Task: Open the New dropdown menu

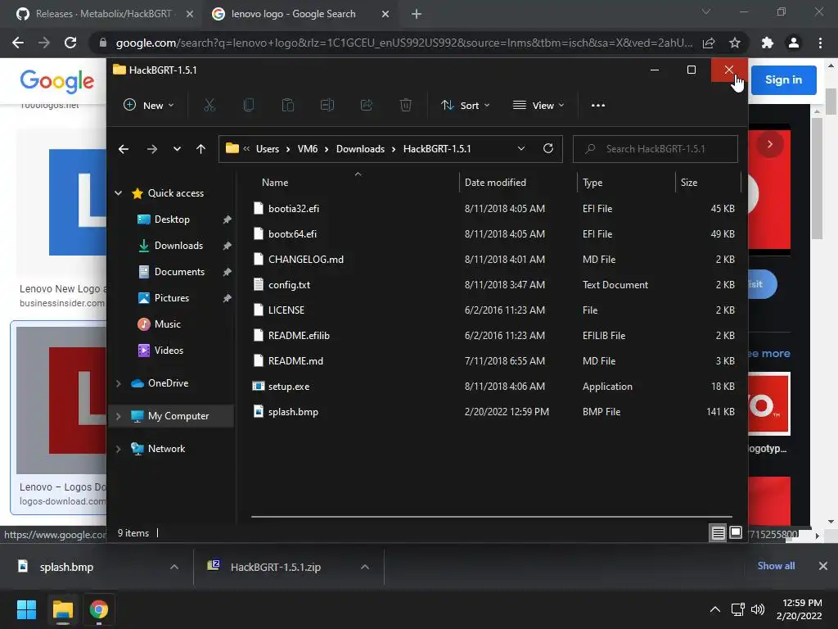Action: [149, 106]
